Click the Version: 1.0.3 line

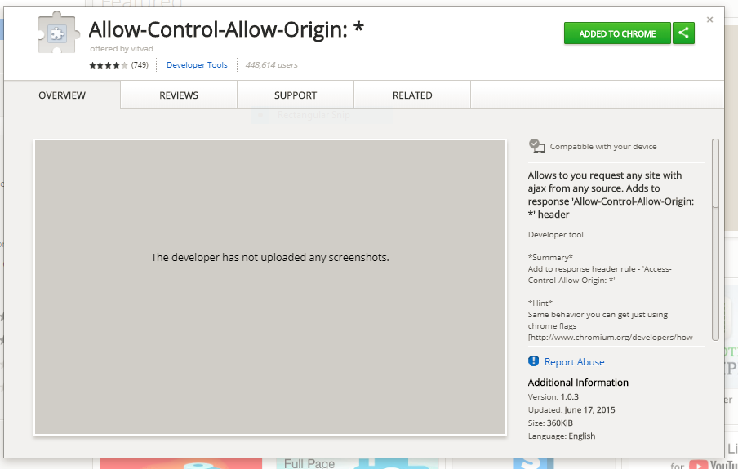553,396
